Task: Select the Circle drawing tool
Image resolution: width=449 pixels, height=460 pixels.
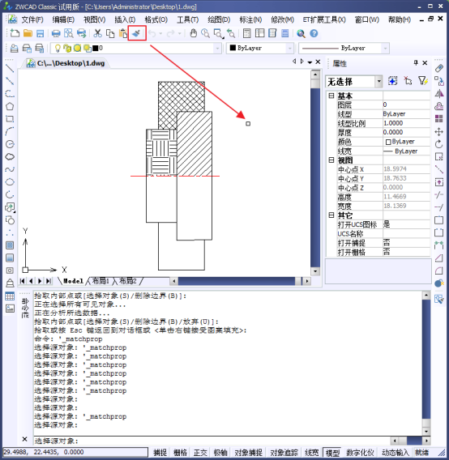Action: click(10, 144)
